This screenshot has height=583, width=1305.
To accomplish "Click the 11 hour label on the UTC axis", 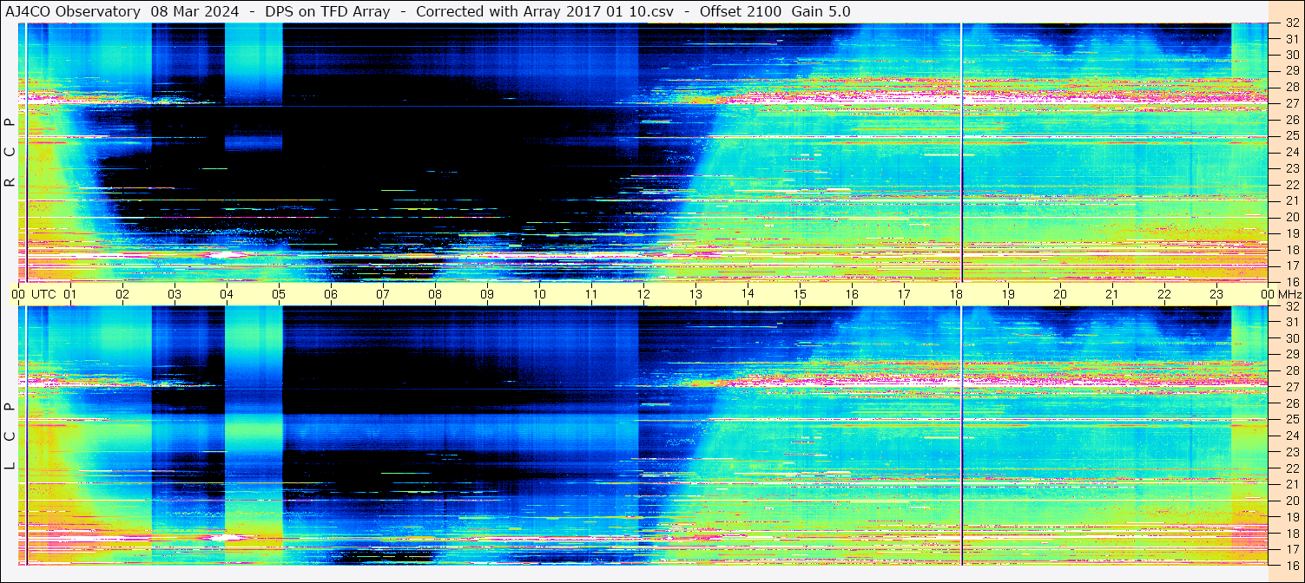I will point(591,294).
